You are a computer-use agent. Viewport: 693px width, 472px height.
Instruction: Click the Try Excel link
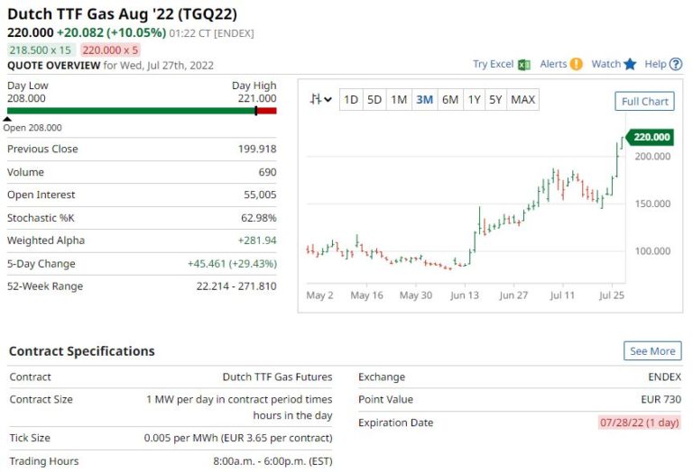(493, 64)
